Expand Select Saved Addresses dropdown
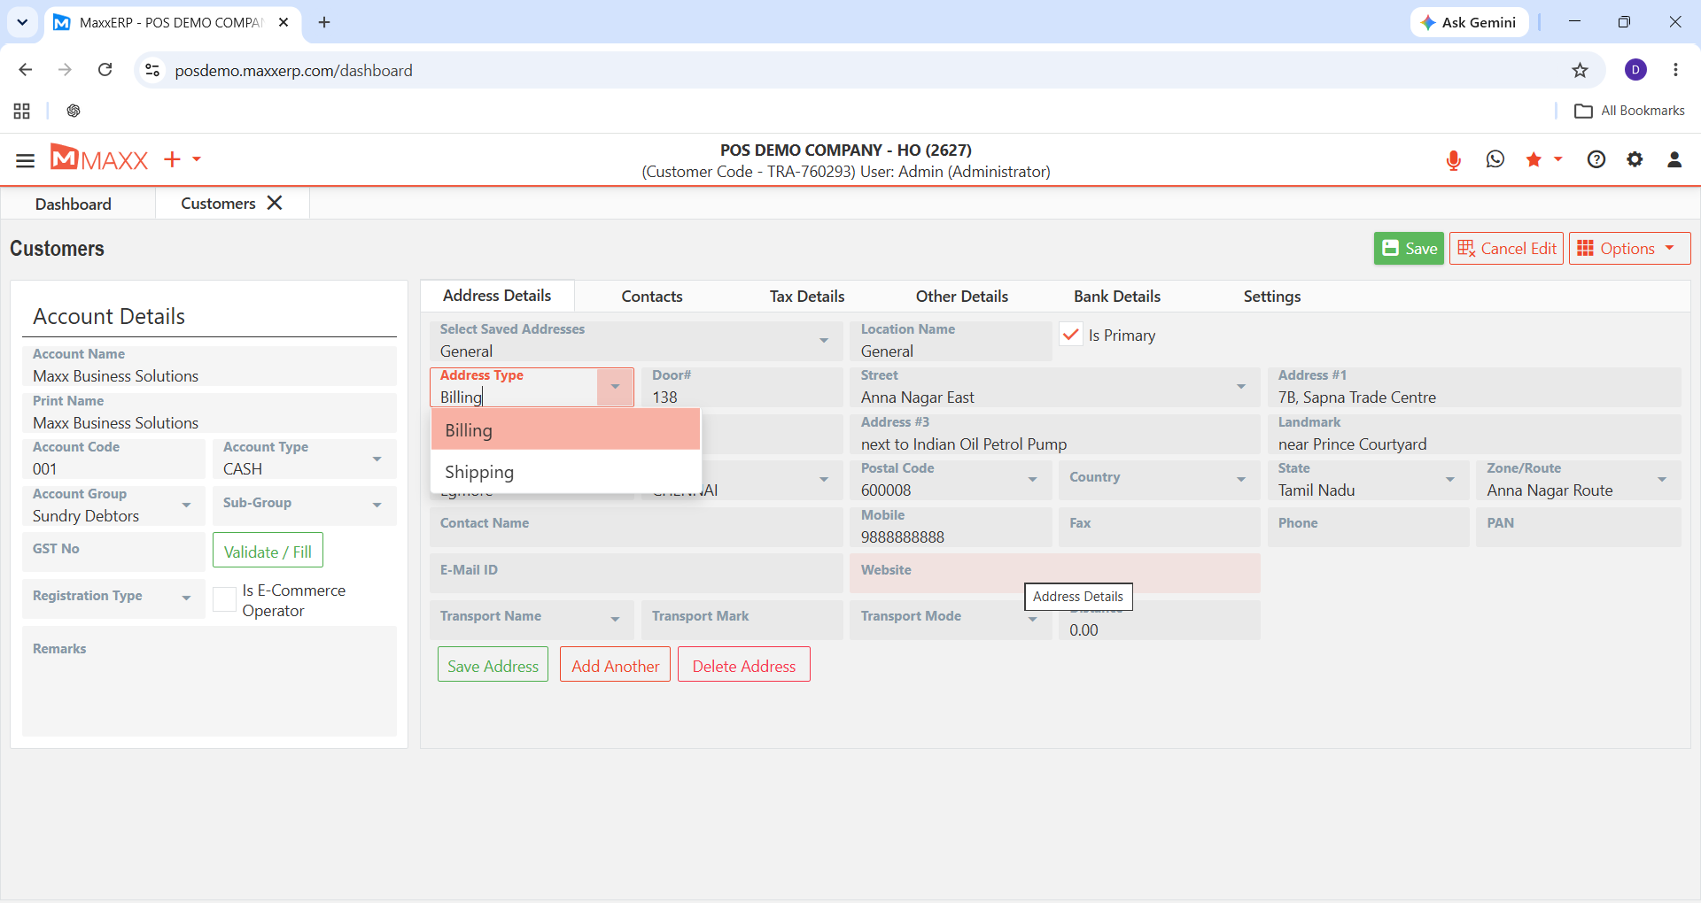 (x=824, y=341)
